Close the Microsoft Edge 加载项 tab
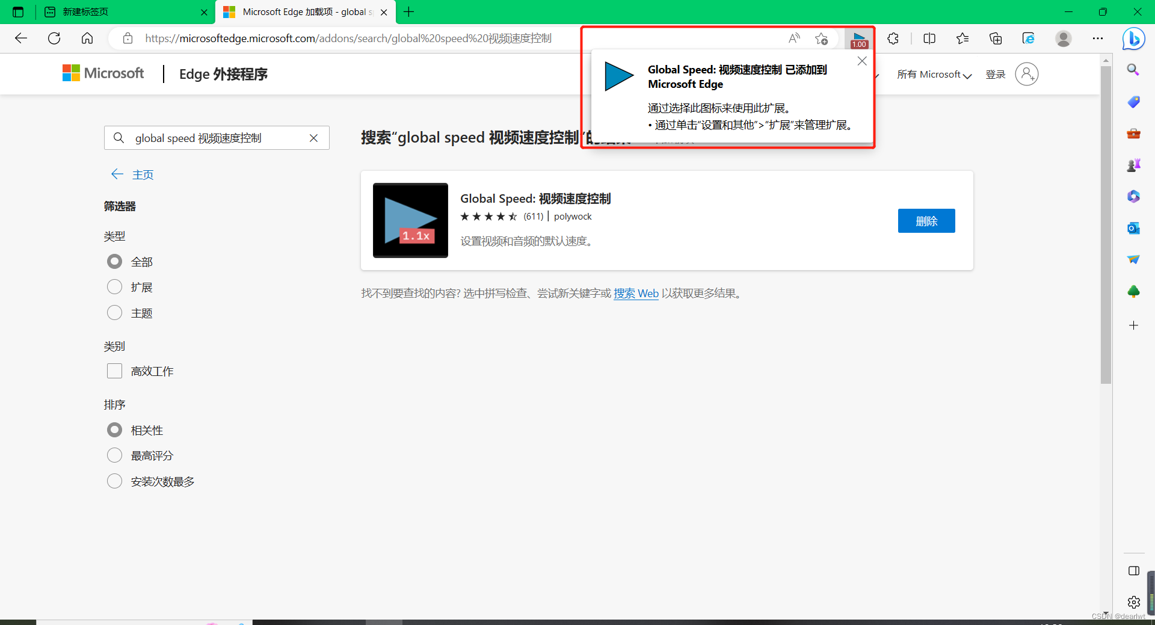 pyautogui.click(x=384, y=12)
